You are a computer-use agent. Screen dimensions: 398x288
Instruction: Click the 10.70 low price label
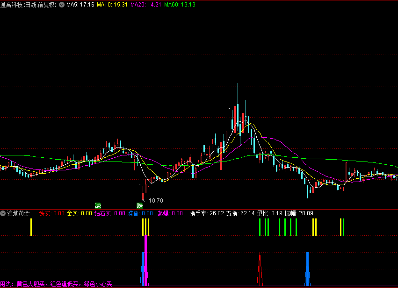156,201
